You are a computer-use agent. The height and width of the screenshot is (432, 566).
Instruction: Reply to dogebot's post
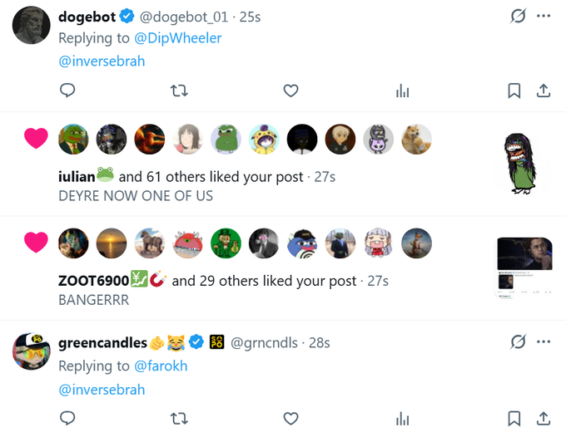pyautogui.click(x=68, y=91)
